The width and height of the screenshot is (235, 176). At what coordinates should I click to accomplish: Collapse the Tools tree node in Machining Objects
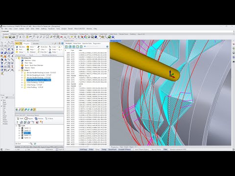[16, 126]
